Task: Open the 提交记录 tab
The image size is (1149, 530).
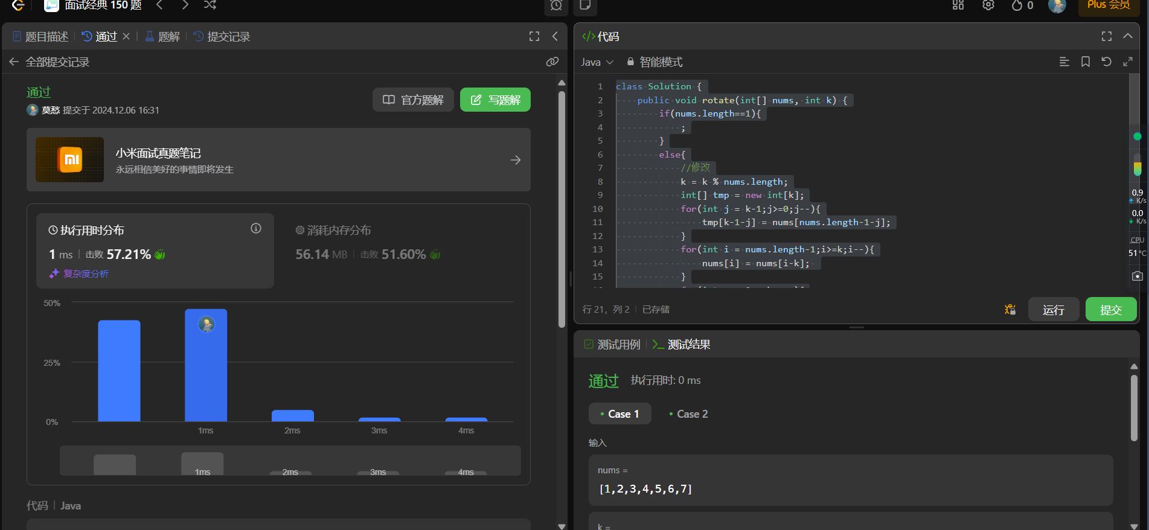Action: (222, 37)
